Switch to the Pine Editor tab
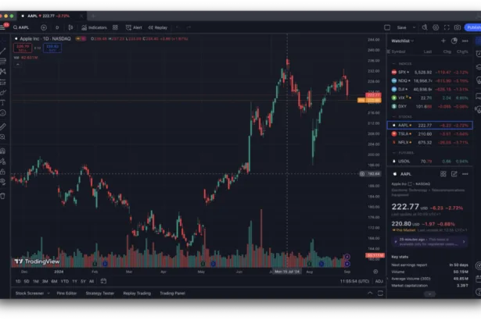 tap(66, 293)
